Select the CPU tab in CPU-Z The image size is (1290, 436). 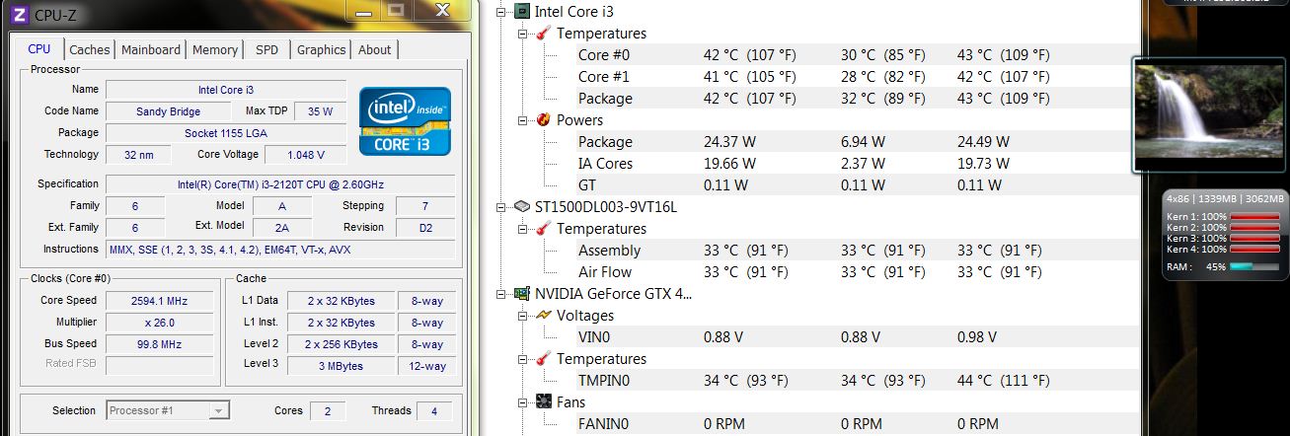pos(39,49)
